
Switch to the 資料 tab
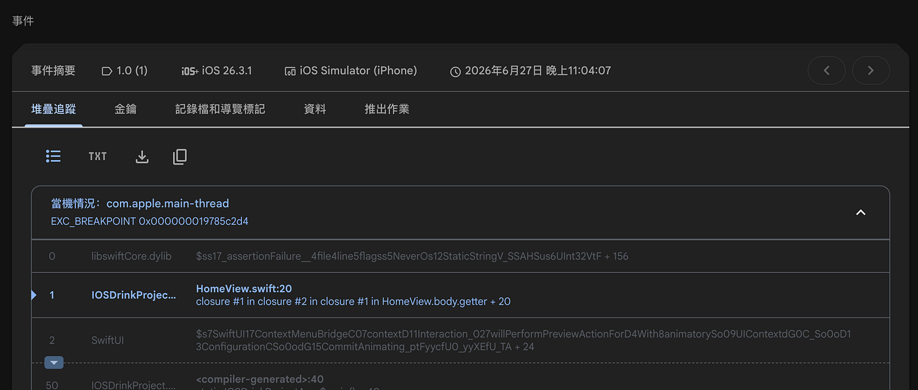(x=315, y=109)
